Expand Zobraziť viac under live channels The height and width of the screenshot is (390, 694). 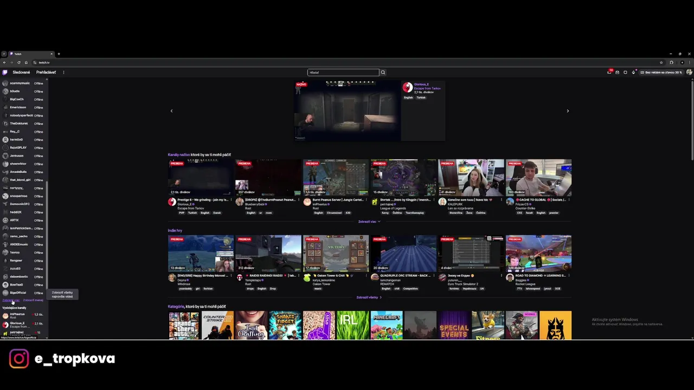point(369,222)
